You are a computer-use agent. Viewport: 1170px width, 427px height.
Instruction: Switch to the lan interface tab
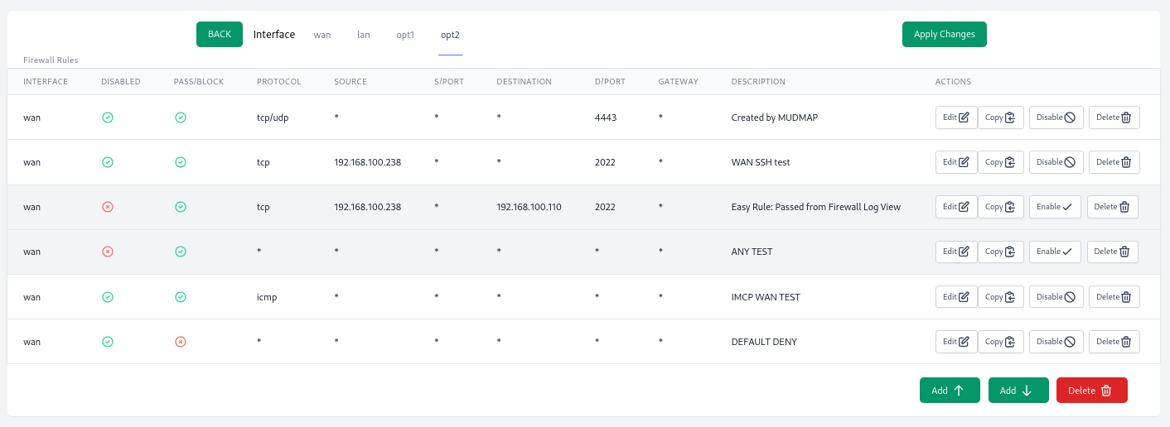click(364, 35)
